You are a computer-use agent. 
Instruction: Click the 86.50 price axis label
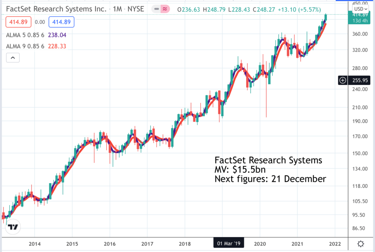point(359,228)
